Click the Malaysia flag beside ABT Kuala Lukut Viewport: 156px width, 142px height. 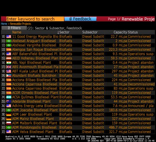(x=9, y=71)
